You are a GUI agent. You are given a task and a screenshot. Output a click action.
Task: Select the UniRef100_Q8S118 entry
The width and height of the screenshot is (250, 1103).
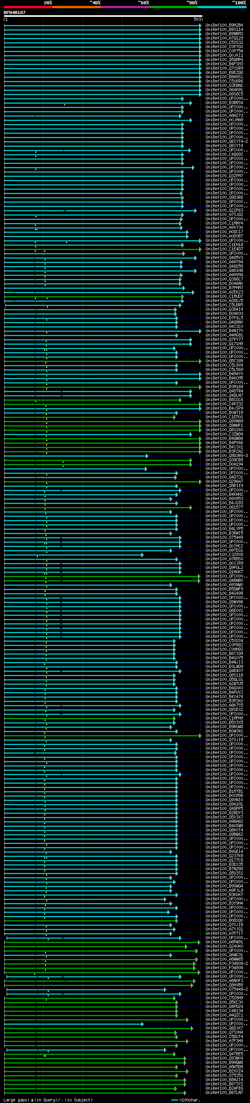point(224,676)
